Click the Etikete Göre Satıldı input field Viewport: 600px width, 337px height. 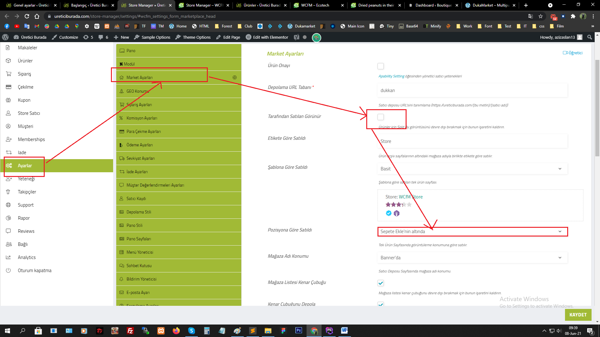coord(472,141)
